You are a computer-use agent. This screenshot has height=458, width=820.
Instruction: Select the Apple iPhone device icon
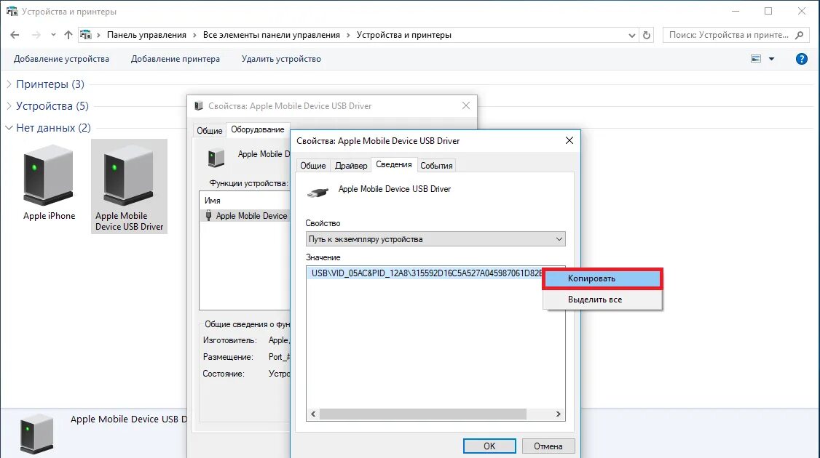tap(49, 175)
